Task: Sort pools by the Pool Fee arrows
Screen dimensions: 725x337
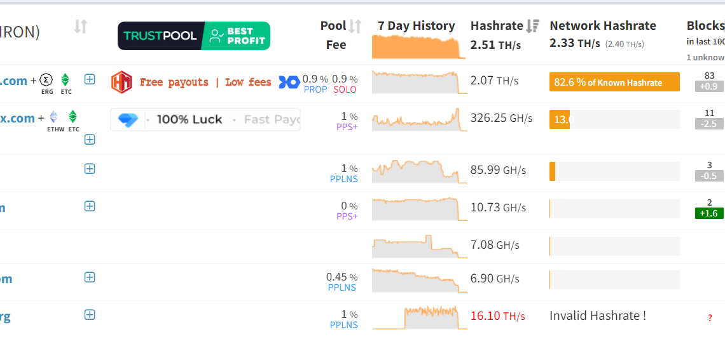Action: (355, 27)
